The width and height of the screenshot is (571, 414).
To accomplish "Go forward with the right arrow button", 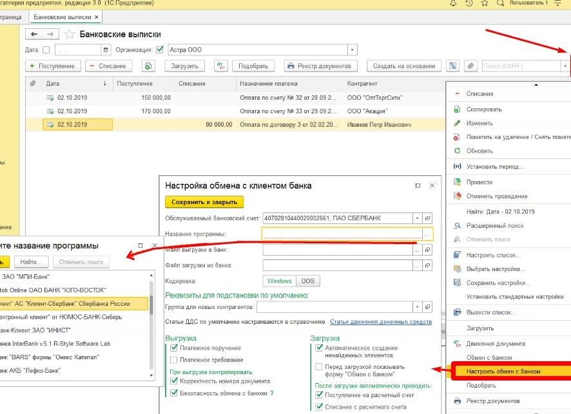I will (x=51, y=34).
